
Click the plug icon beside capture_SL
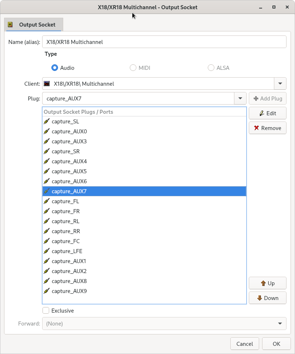click(x=47, y=122)
